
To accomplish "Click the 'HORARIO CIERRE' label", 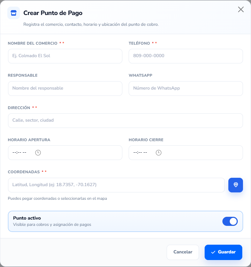I will coord(146,140).
